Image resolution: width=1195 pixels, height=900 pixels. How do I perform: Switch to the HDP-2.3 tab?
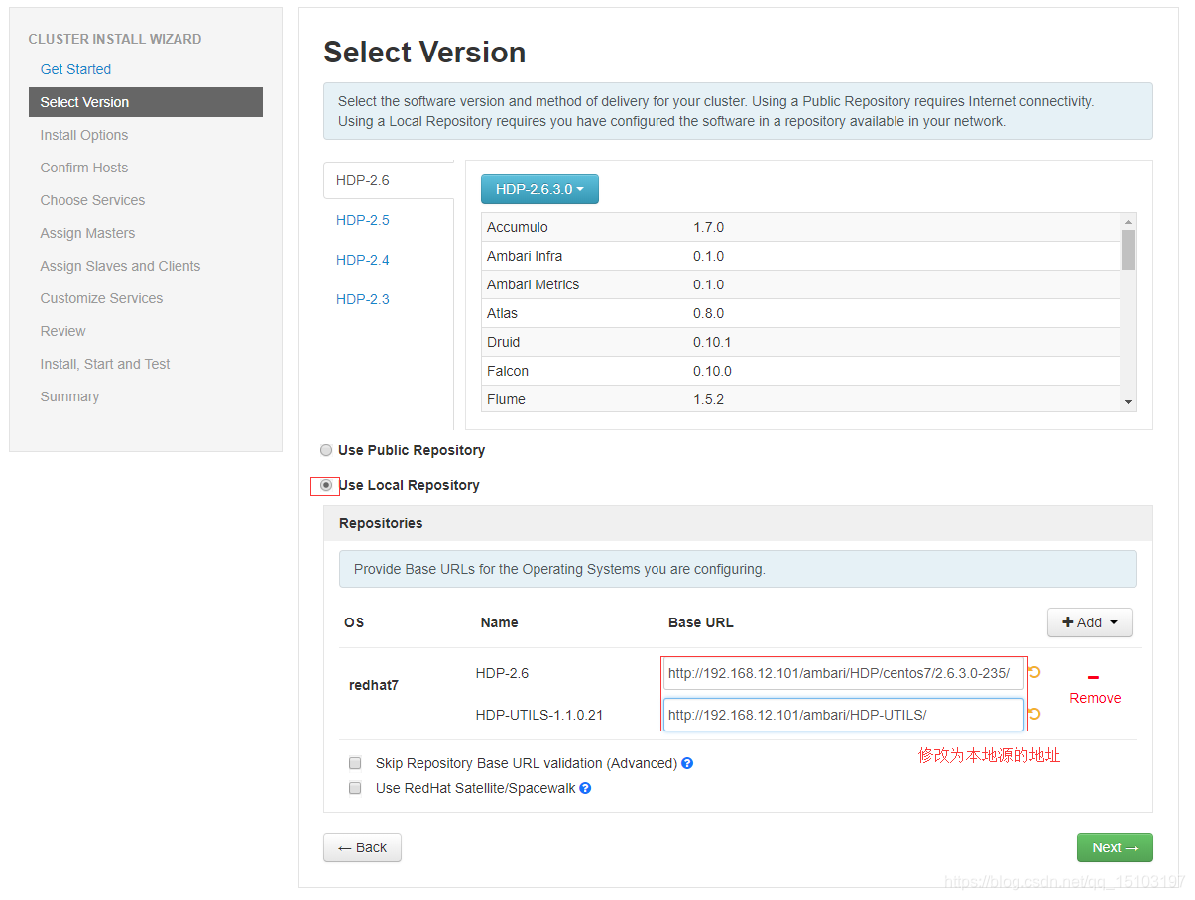pos(363,299)
